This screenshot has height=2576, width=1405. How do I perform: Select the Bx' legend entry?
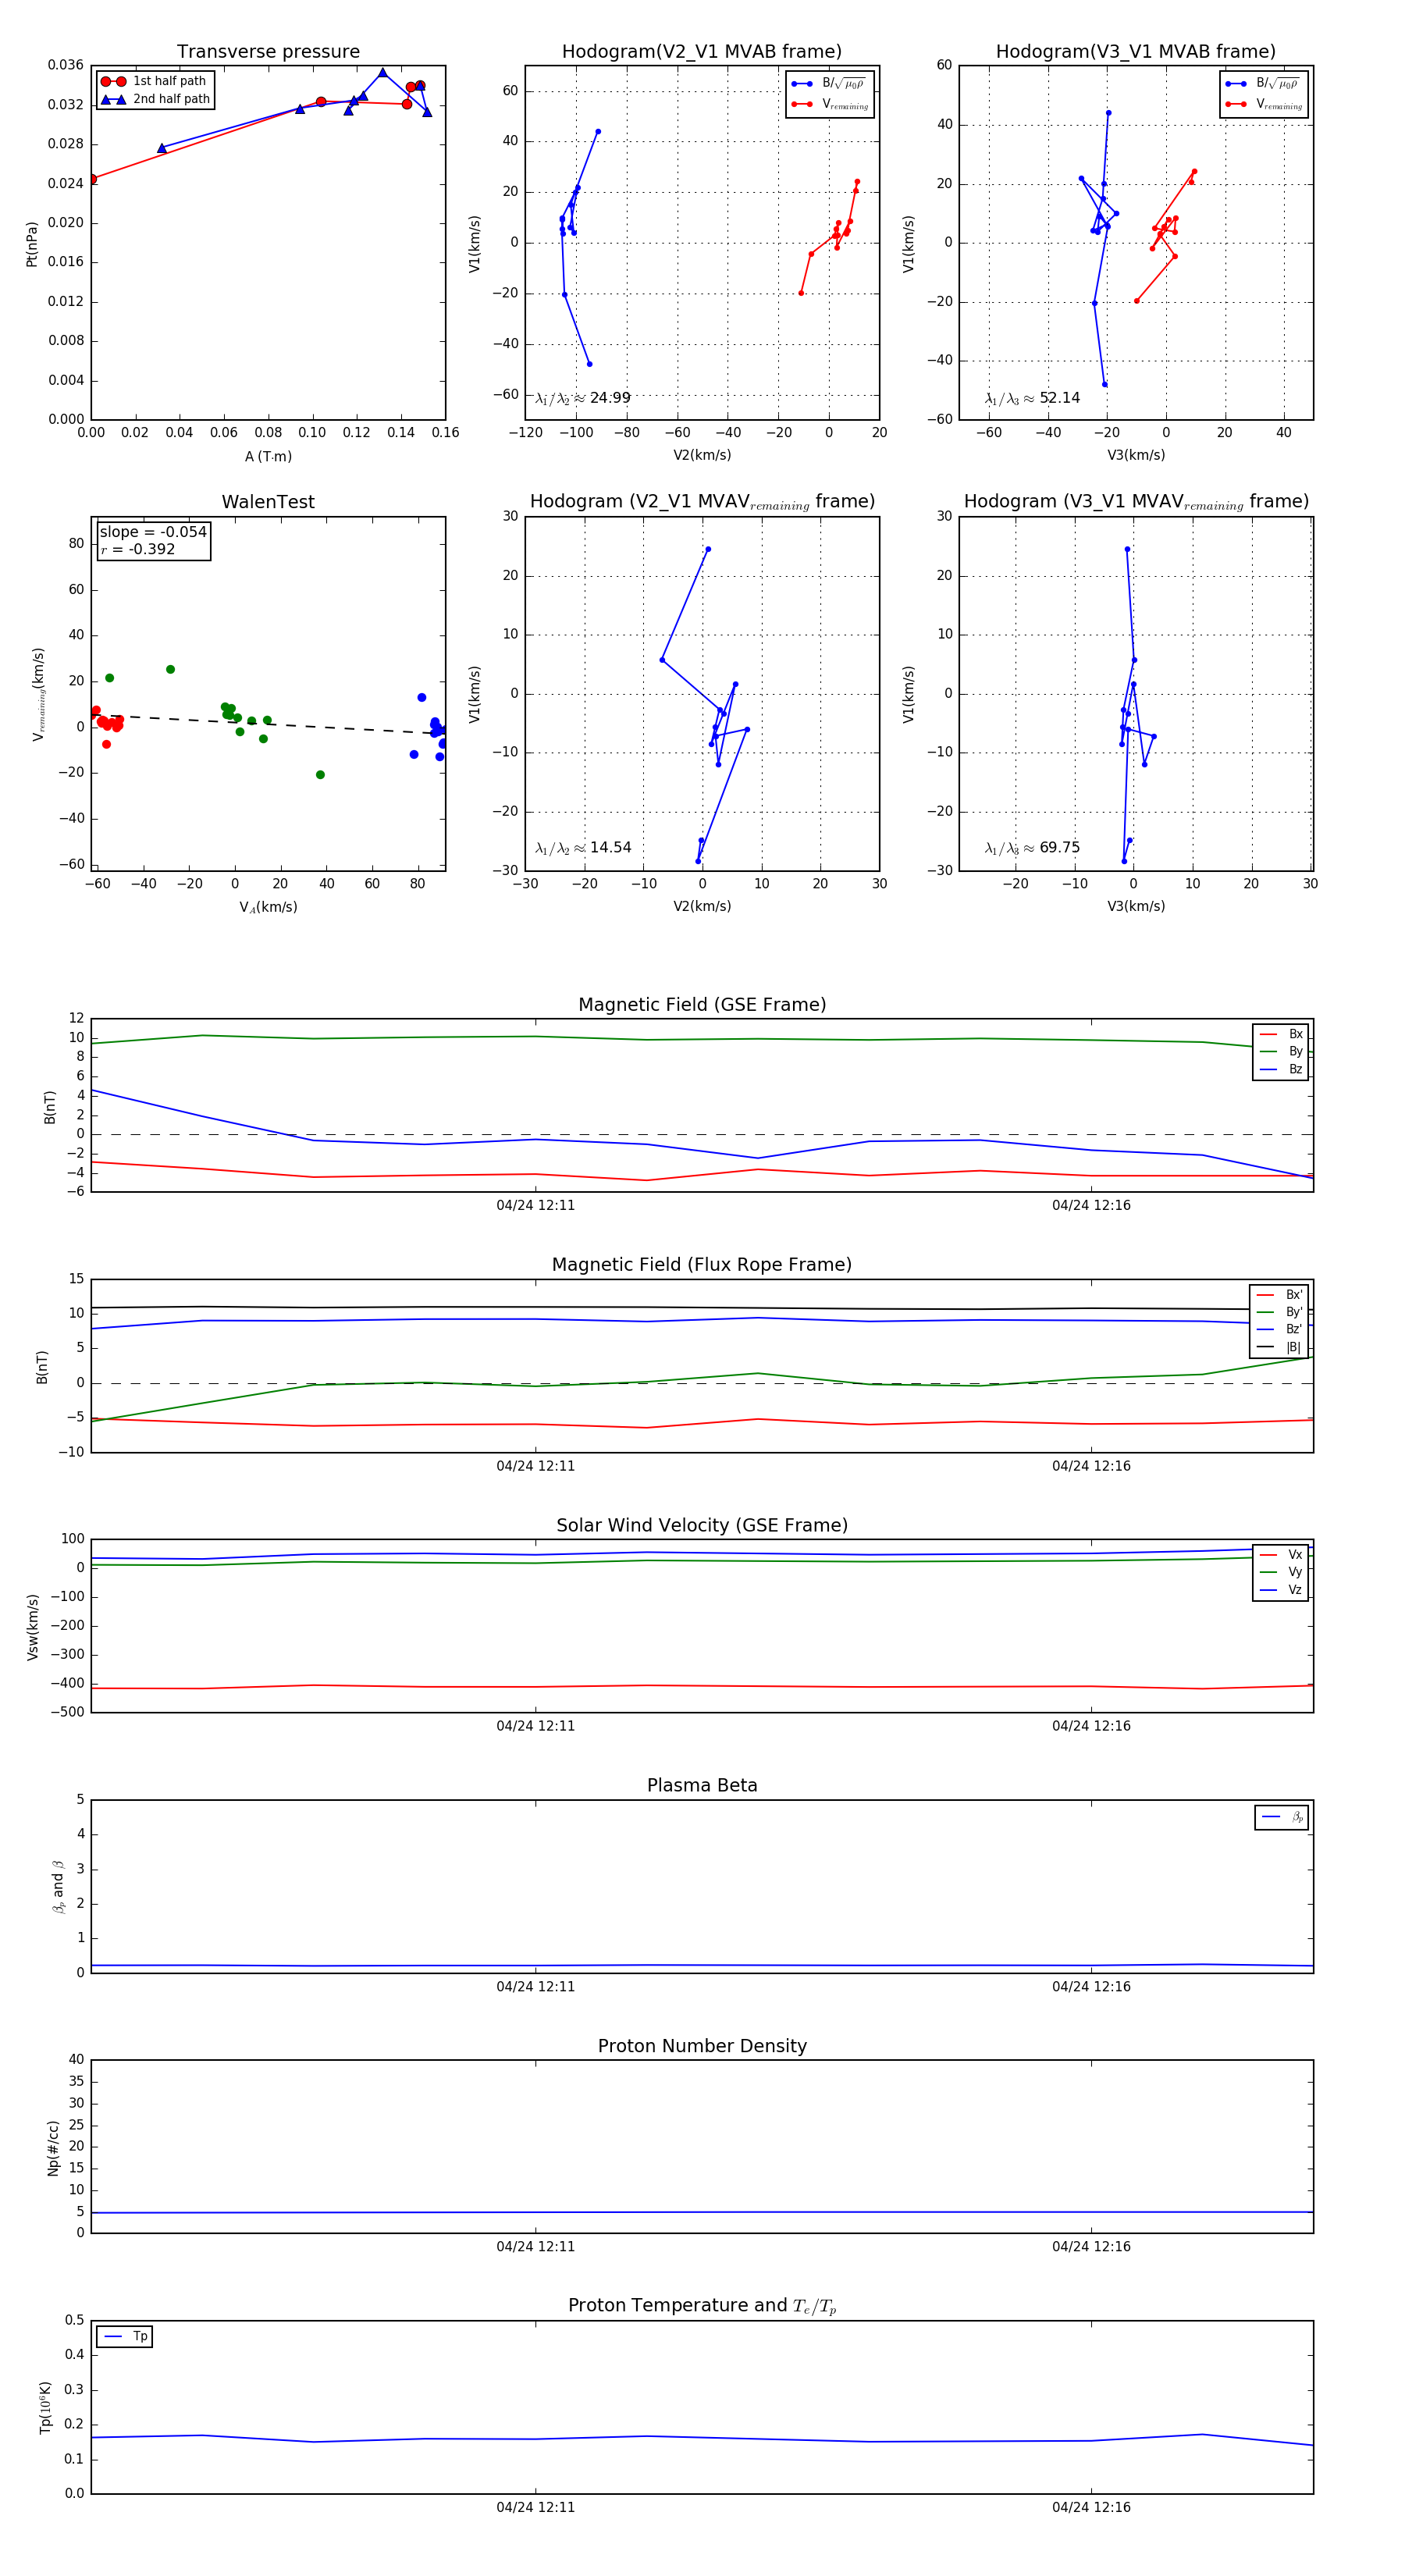point(1279,1294)
